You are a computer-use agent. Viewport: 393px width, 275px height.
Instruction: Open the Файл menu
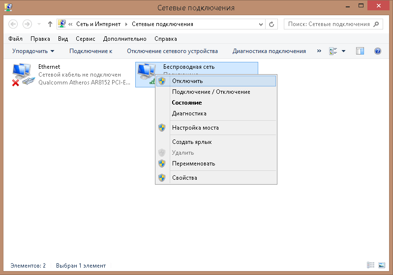point(15,39)
